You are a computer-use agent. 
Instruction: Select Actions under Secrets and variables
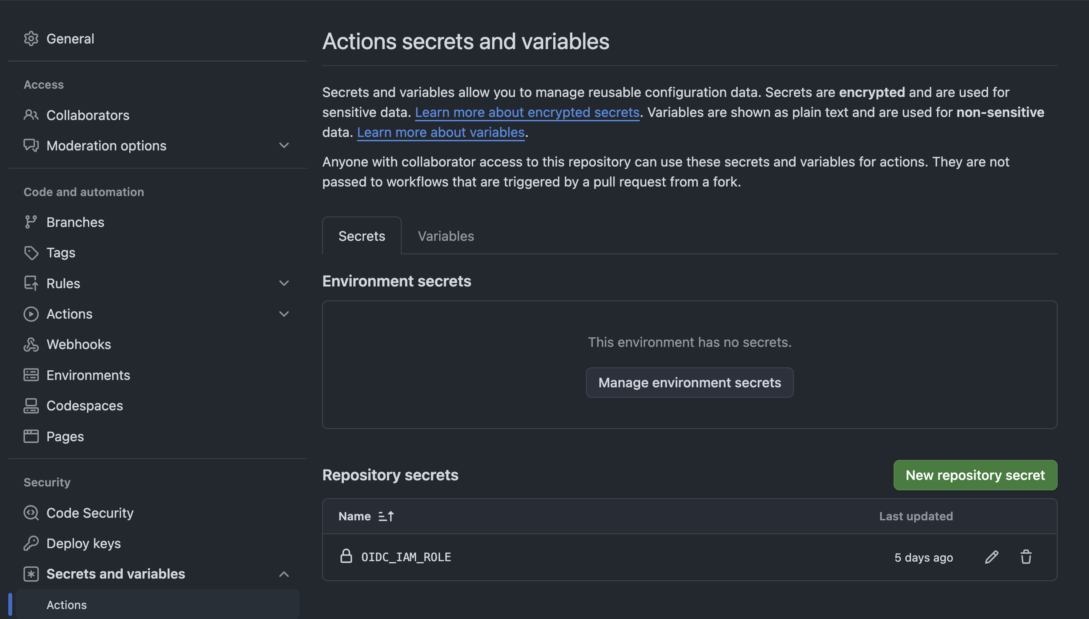pyautogui.click(x=158, y=604)
